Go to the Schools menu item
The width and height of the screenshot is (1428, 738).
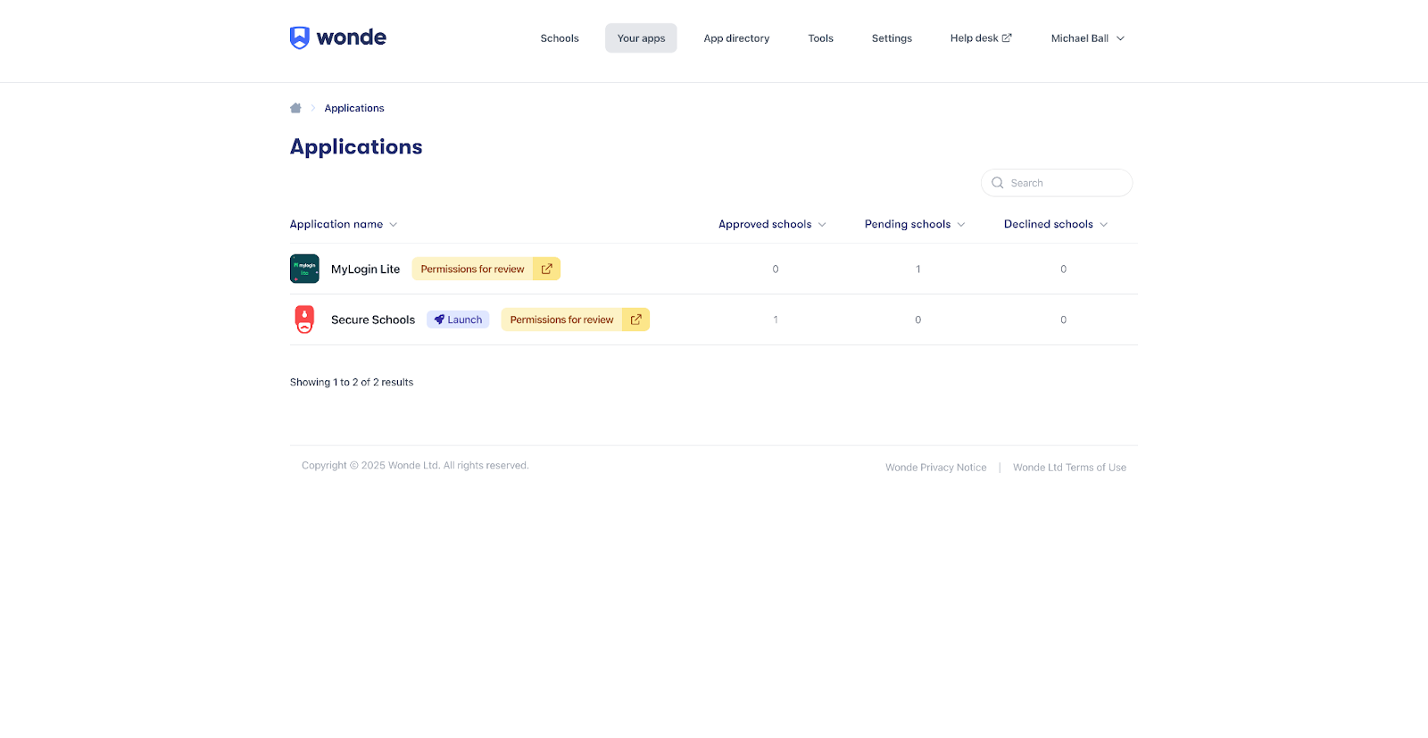click(560, 38)
